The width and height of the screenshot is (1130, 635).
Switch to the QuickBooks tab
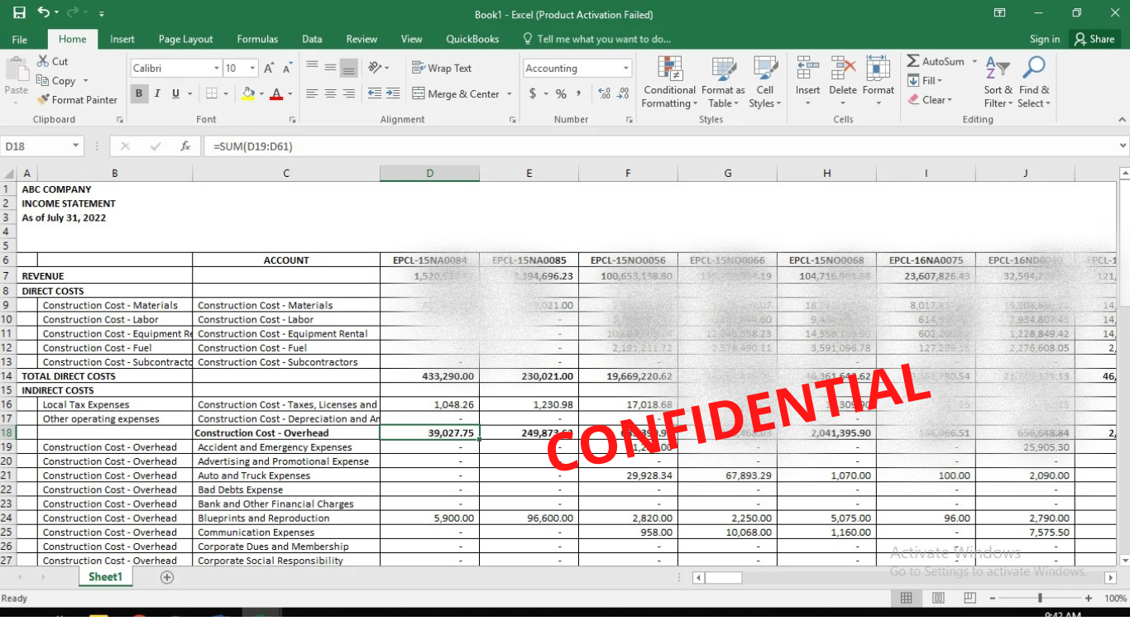tap(472, 39)
